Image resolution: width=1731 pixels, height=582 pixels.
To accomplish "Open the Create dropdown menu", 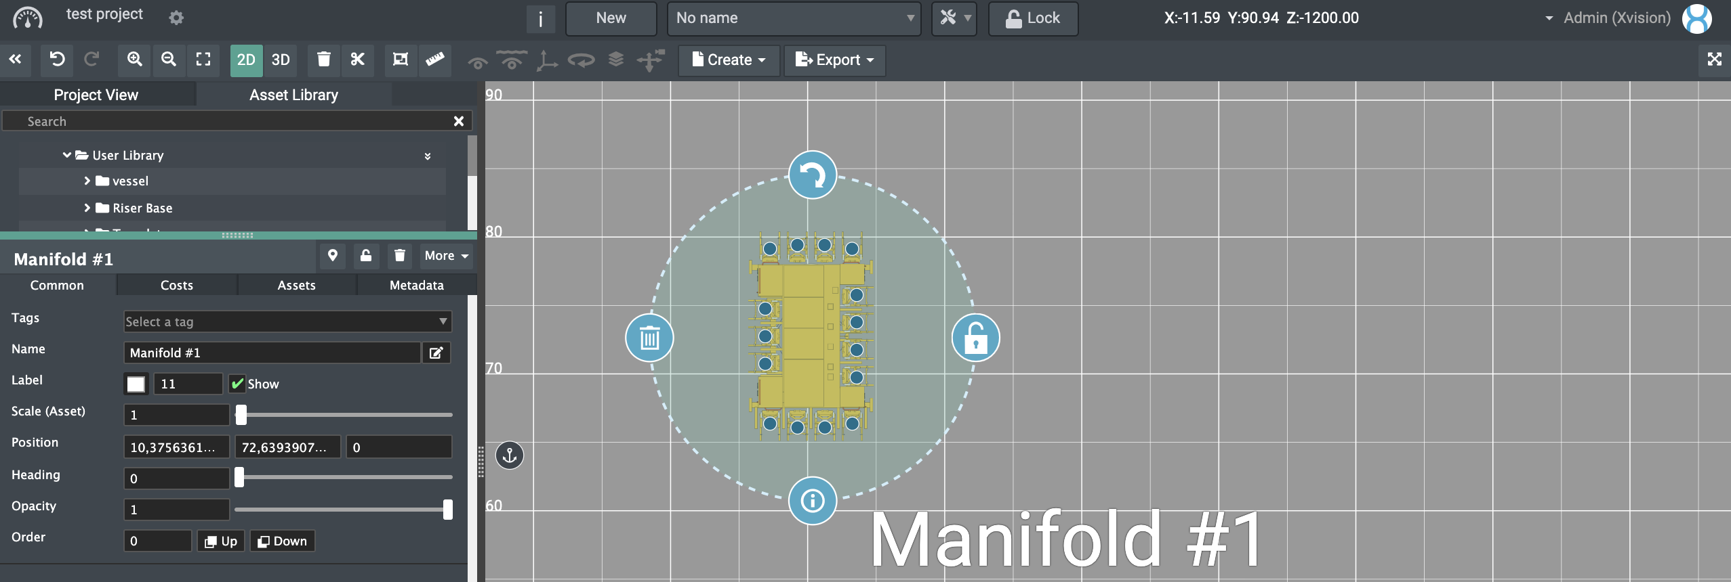I will point(729,60).
